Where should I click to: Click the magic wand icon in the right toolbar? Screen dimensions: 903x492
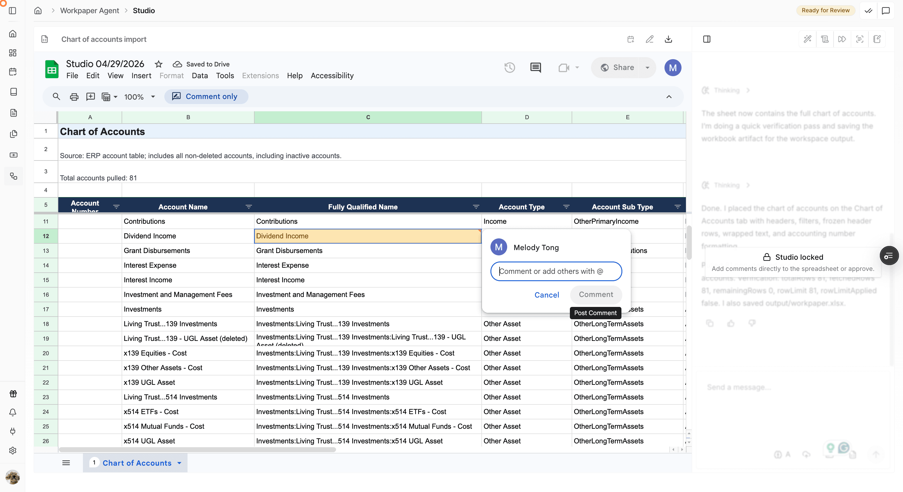click(x=808, y=39)
